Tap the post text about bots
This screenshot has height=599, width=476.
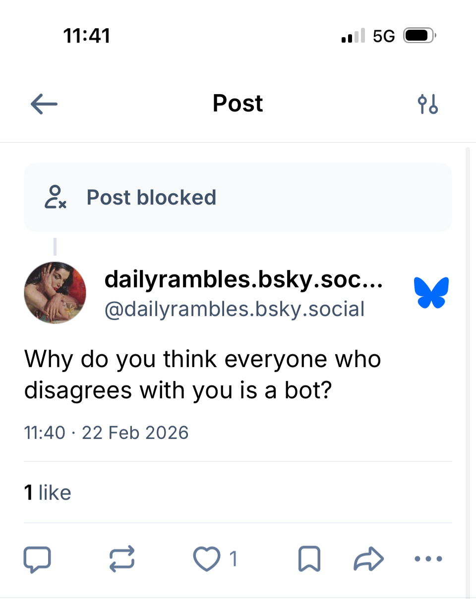(202, 375)
